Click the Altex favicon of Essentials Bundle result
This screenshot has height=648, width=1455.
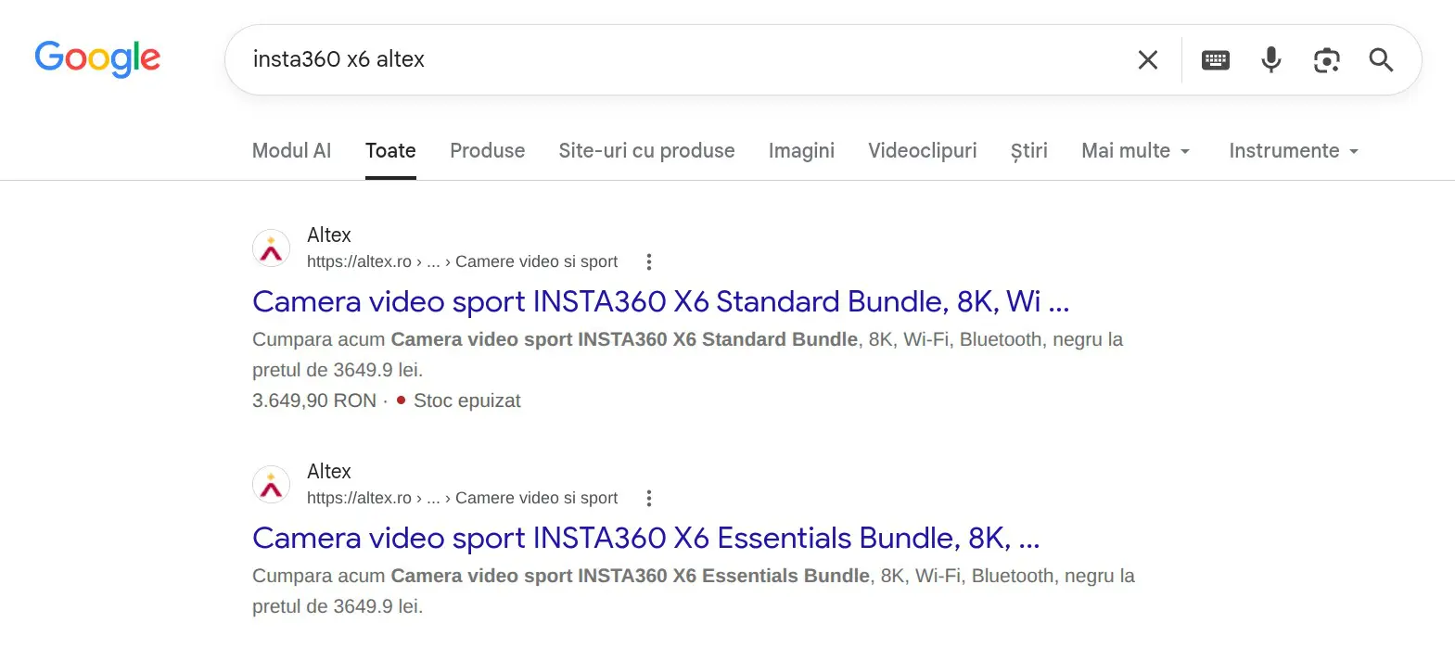271,485
